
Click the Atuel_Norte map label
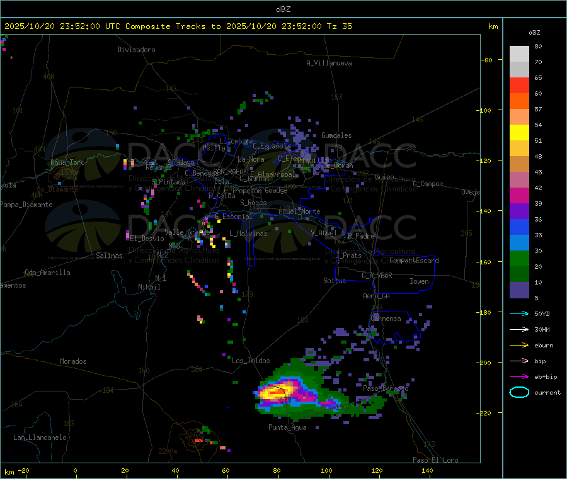click(299, 211)
